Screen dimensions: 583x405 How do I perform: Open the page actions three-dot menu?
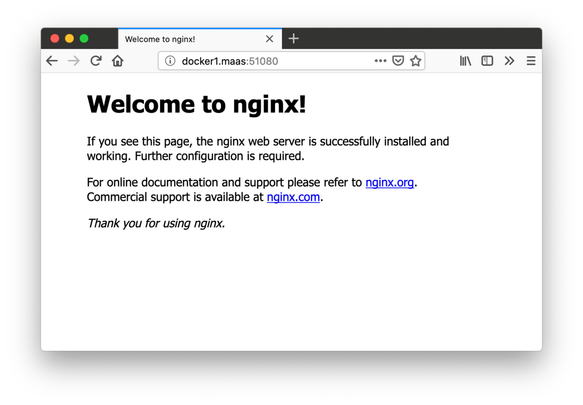point(380,61)
